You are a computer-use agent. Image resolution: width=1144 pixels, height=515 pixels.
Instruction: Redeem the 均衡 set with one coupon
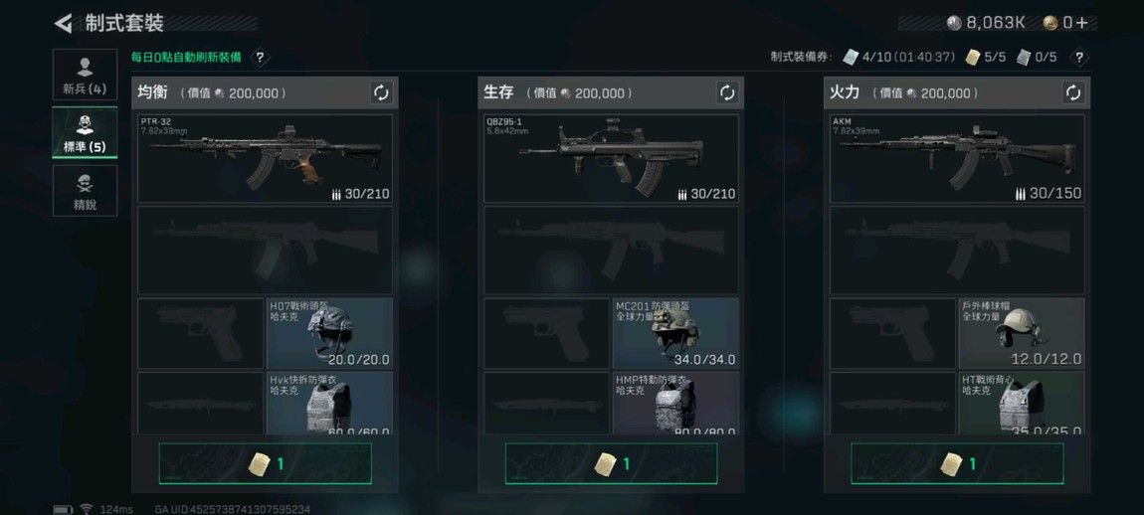(265, 463)
